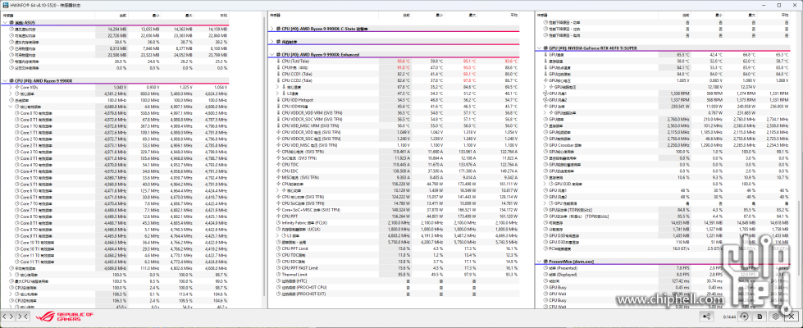
Task: Click clock icon beside GPU Crossbar row
Action: [545, 145]
